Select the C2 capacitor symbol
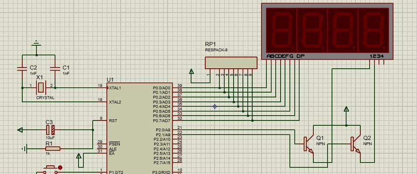Image resolution: width=417 pixels, height=174 pixels. click(x=22, y=69)
